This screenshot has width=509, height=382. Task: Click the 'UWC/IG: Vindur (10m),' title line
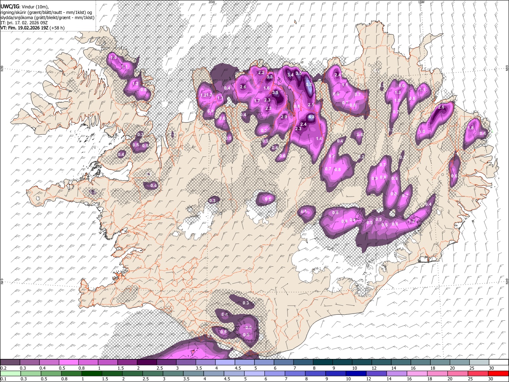pos(25,6)
